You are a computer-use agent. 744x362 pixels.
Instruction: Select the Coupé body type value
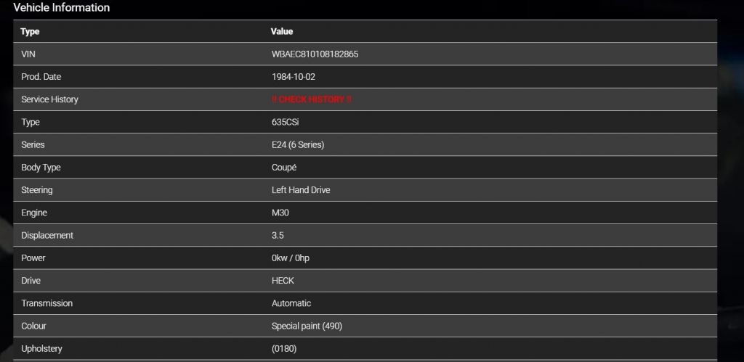[284, 168]
